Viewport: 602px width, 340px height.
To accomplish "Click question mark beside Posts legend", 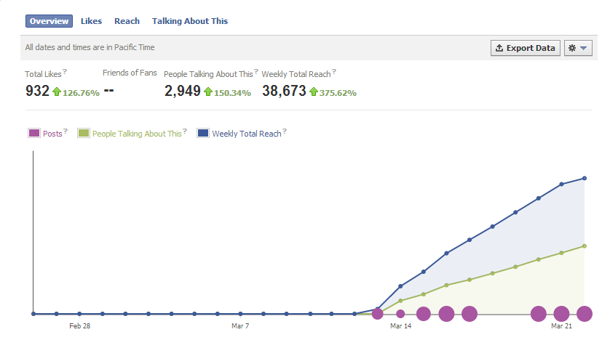I will point(66,131).
